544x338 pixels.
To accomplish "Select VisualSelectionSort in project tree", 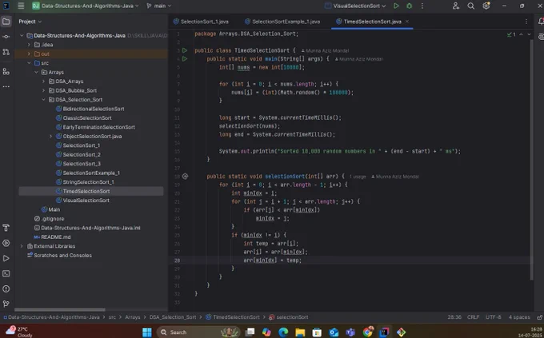I will [x=82, y=201].
